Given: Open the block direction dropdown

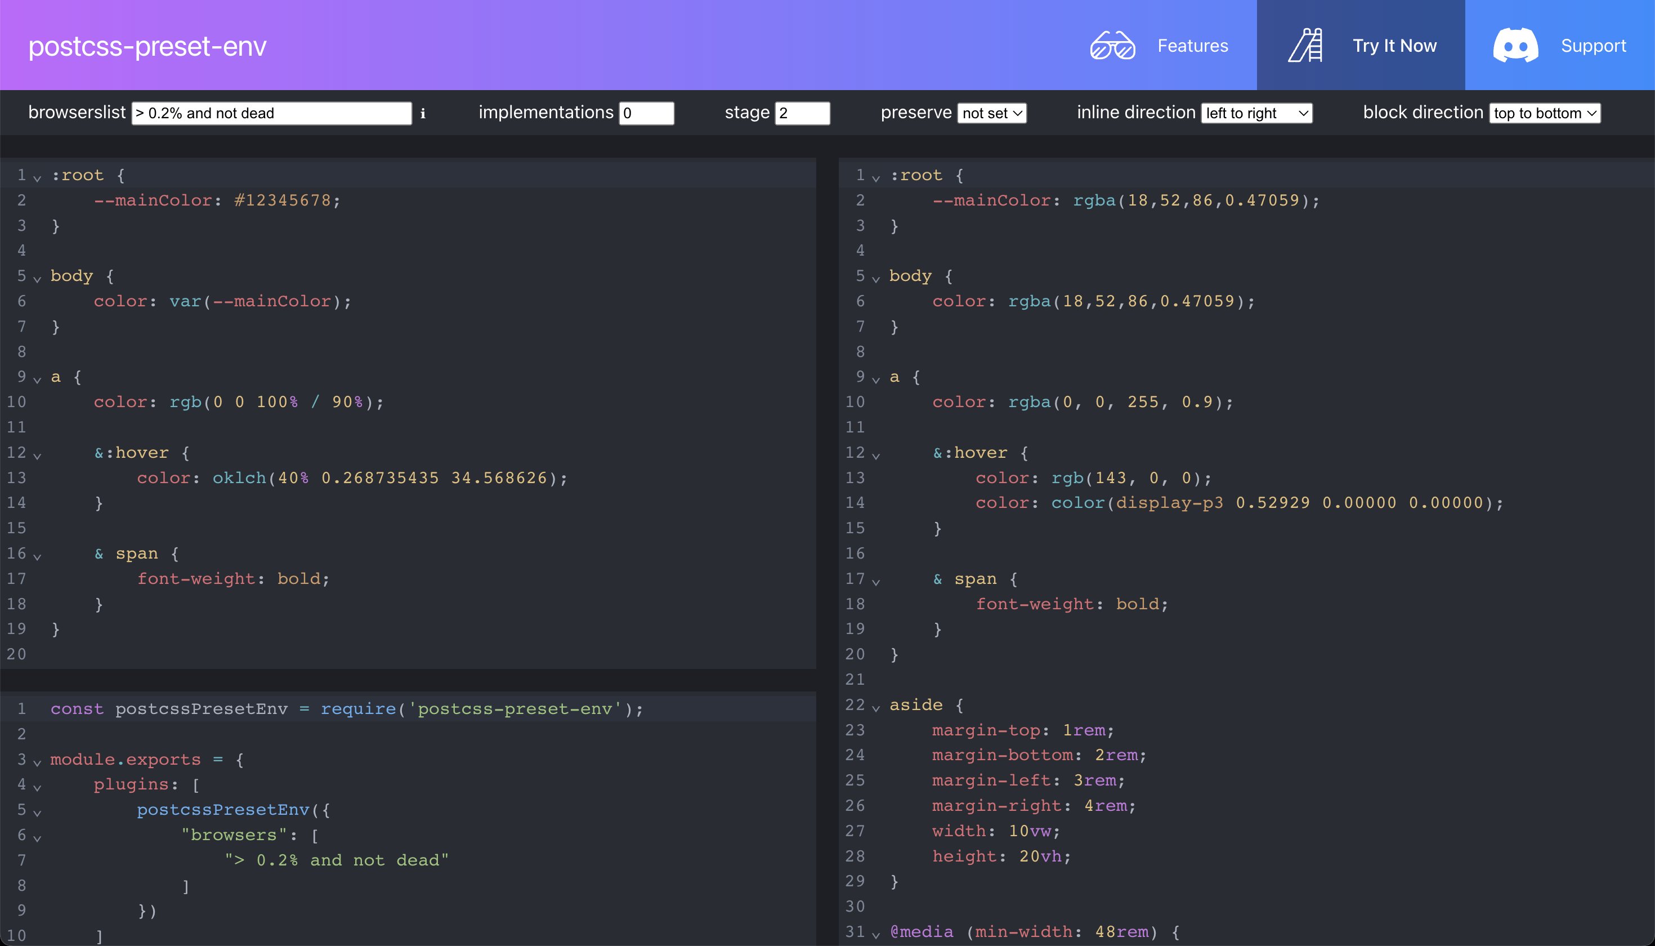Looking at the screenshot, I should click(x=1545, y=113).
